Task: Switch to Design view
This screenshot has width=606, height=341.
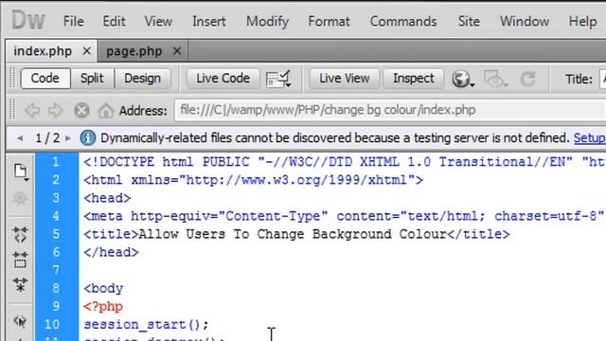Action: click(143, 79)
